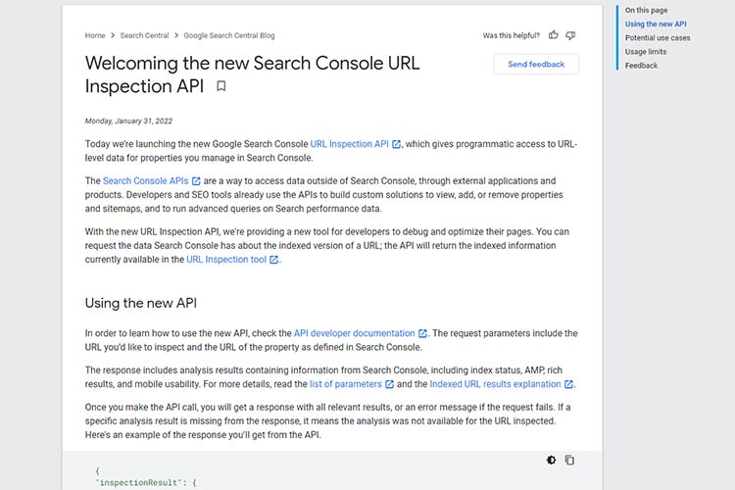Jump to Feedback section in sidebar
This screenshot has width=735, height=490.
coord(642,66)
